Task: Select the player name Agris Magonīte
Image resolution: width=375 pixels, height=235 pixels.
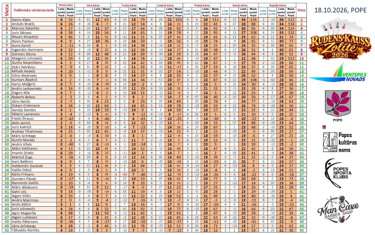Action: tap(24, 213)
